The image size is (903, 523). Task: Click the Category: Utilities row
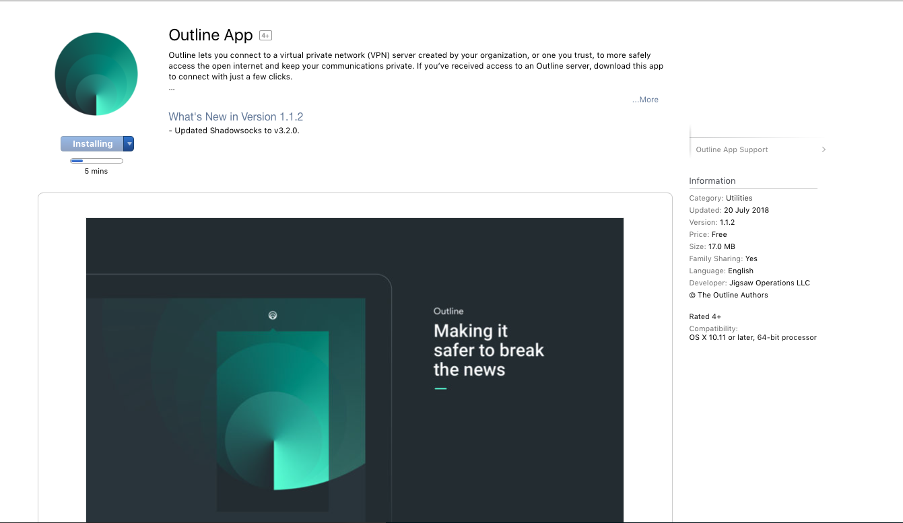721,198
